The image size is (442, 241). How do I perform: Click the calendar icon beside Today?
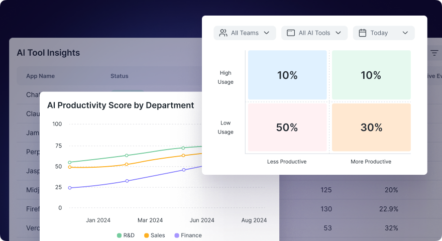pos(362,33)
